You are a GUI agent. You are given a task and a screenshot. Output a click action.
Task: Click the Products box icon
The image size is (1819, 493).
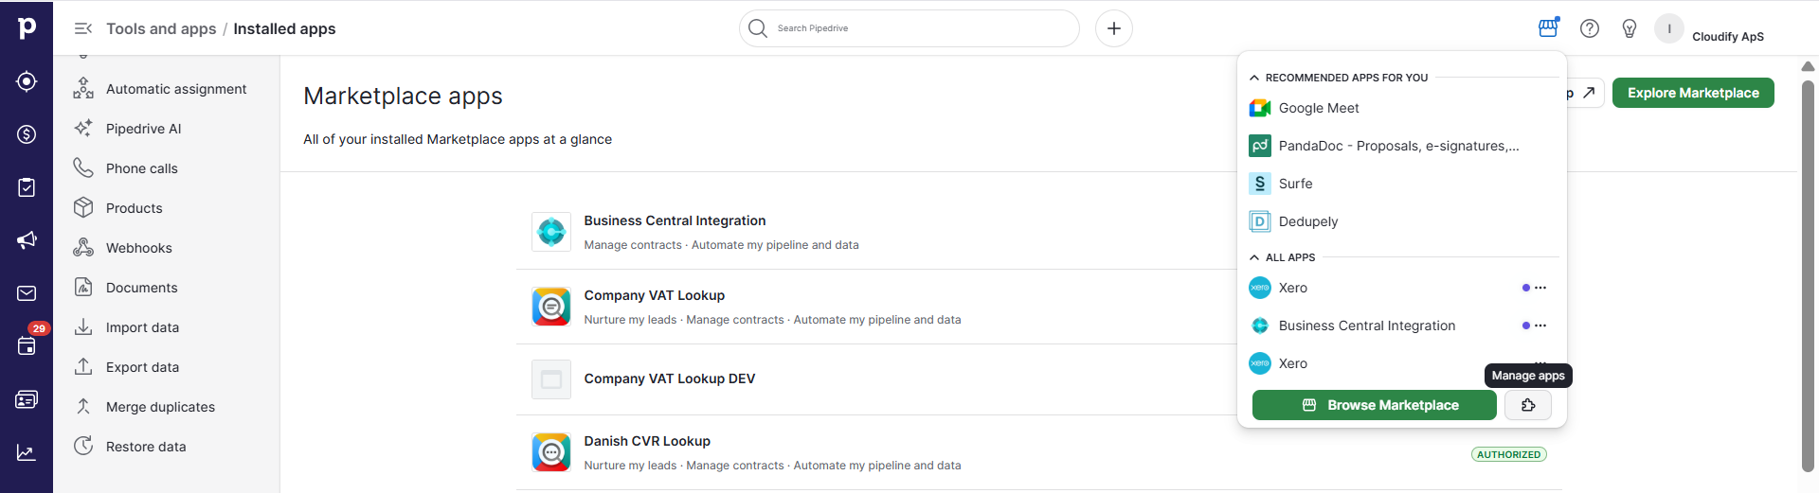tap(83, 207)
